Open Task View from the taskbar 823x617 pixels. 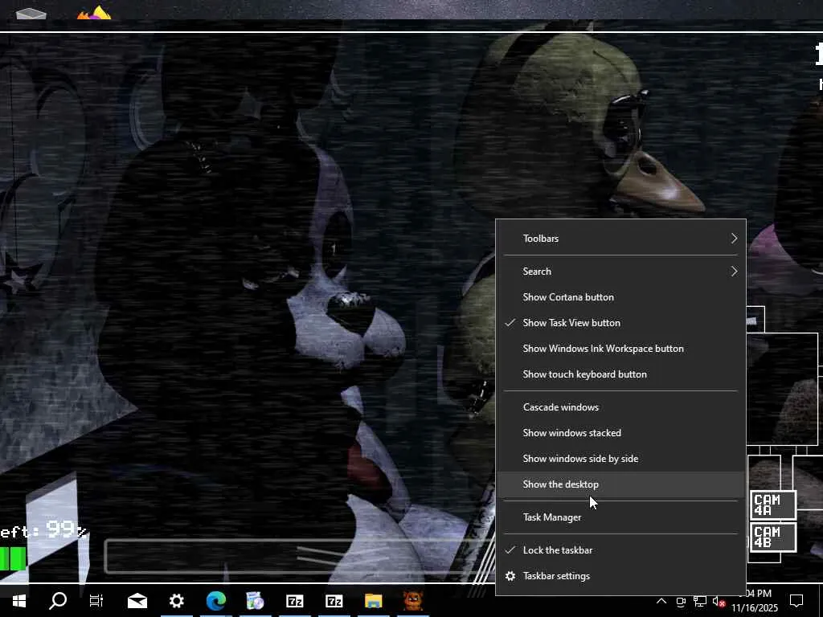pos(96,600)
